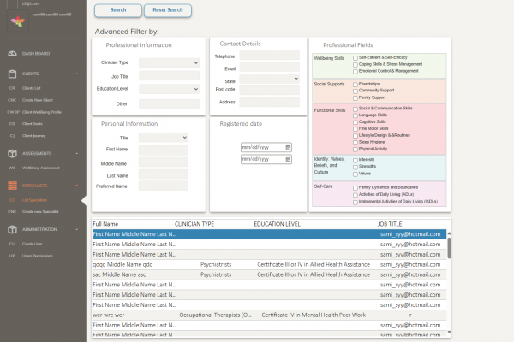Click the Reset Search button
This screenshot has height=342, width=514.
click(x=168, y=10)
